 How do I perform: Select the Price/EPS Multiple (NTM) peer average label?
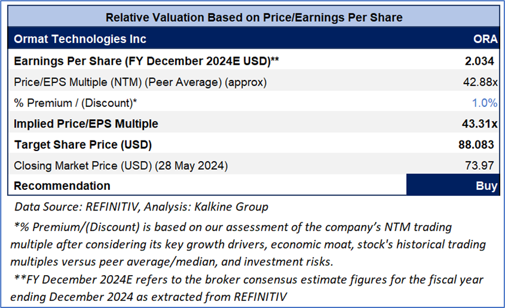point(140,82)
